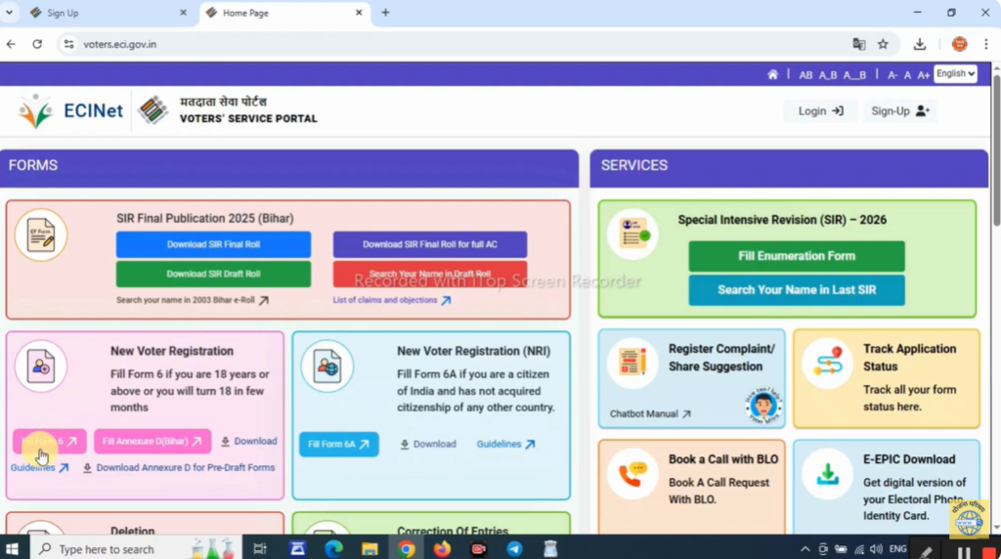Open Chrome's three-dot menu
Viewport: 1001px width, 559px height.
click(987, 44)
